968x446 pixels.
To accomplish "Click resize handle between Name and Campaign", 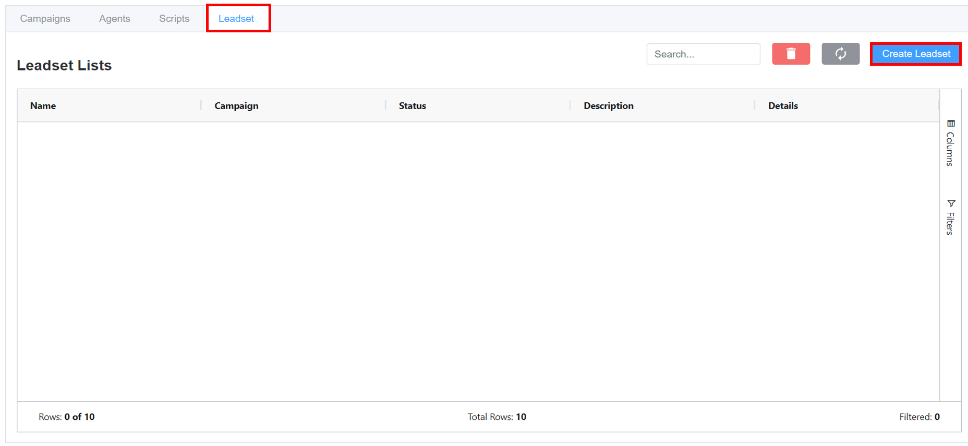I will pyautogui.click(x=201, y=106).
